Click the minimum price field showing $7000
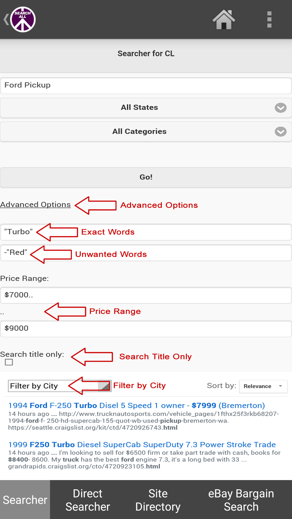Image resolution: width=292 pixels, height=519 pixels. [x=146, y=295]
